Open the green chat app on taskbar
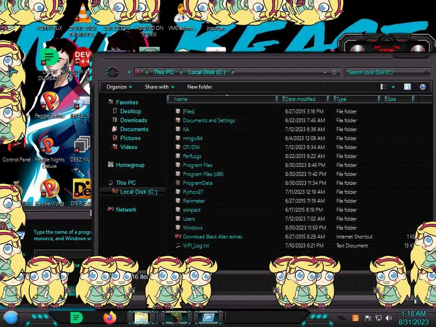 coord(76,318)
